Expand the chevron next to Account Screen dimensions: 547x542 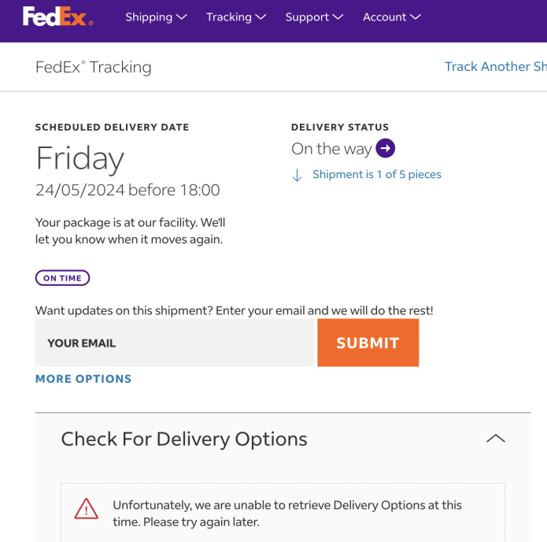pos(416,17)
